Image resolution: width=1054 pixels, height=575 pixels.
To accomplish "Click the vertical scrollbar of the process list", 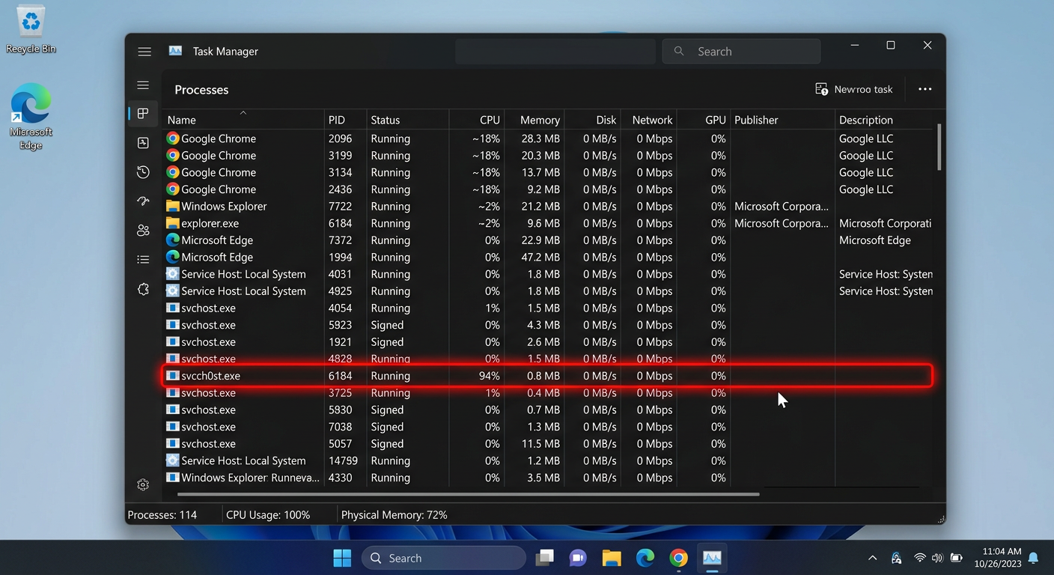I will (939, 148).
